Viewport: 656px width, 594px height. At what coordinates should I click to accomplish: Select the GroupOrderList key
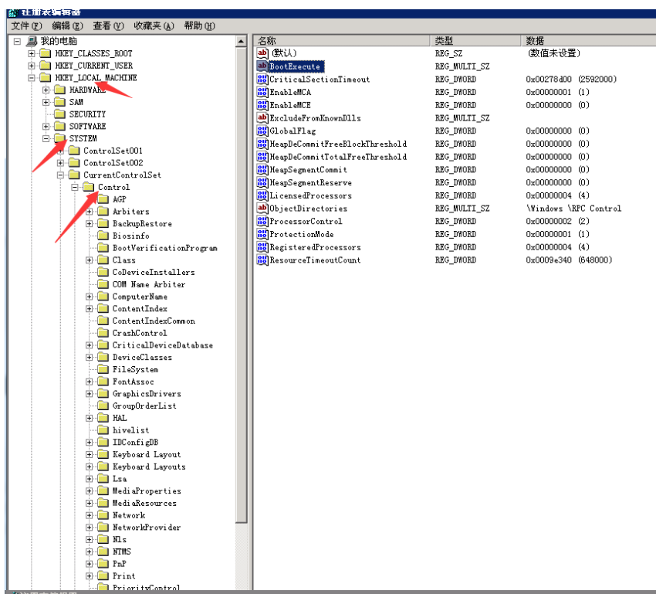point(144,406)
